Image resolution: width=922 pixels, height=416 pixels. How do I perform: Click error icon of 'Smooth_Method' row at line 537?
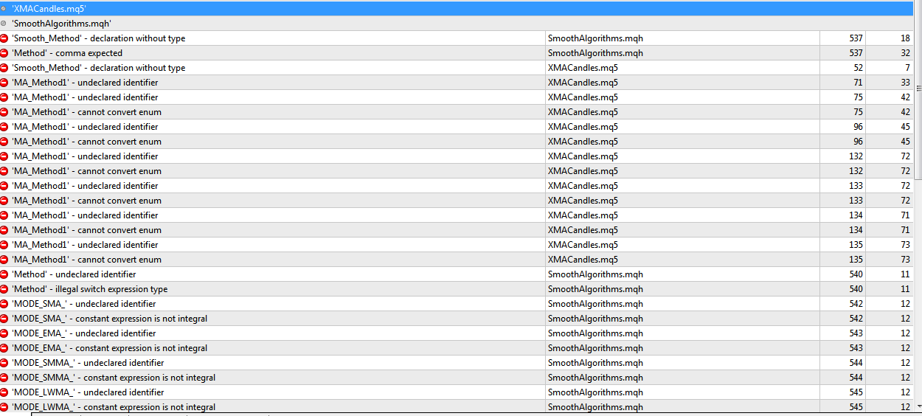click(x=4, y=38)
